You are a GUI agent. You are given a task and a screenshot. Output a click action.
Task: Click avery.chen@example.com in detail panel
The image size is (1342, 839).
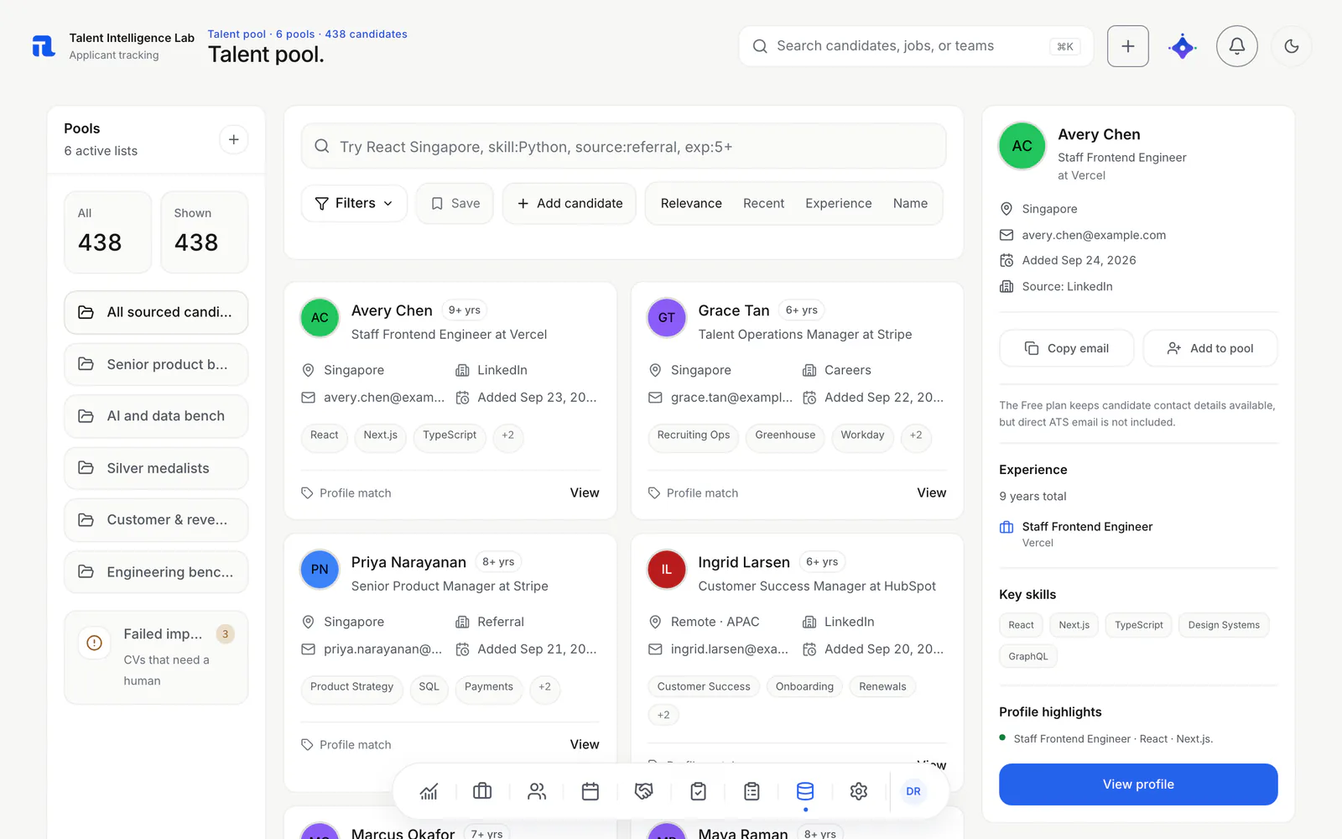click(1094, 235)
